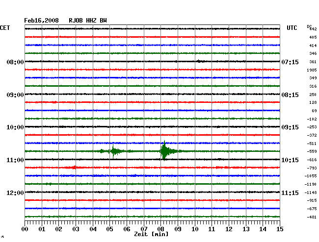Click the x-axis minute tick label 10

(195, 229)
